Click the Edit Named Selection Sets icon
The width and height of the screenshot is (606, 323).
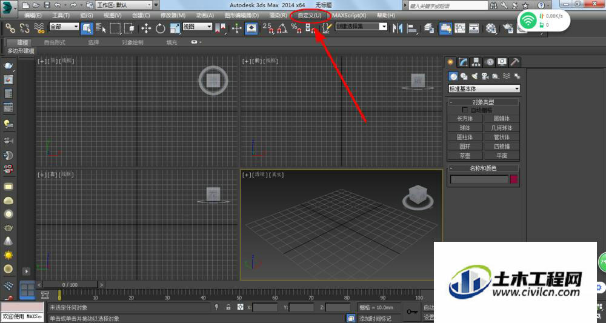coord(327,28)
